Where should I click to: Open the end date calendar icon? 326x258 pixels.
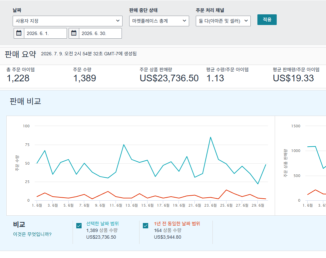click(74, 33)
